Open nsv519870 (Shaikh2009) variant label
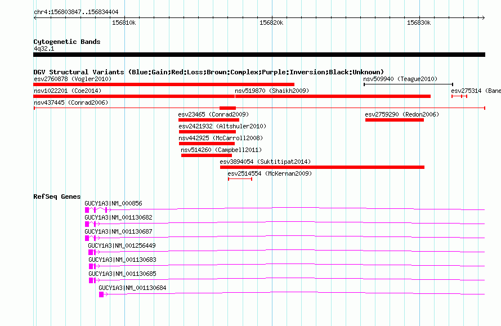501x326 pixels. (x=272, y=91)
